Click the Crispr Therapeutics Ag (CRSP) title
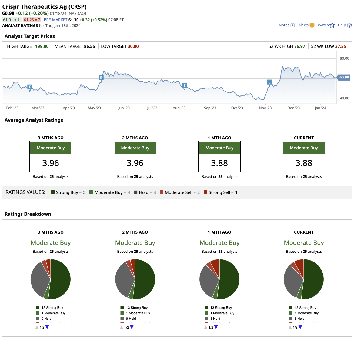The height and width of the screenshot is (337, 354). [x=45, y=7]
